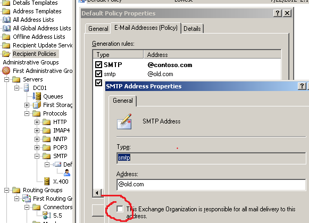
Task: Collapse the Routing Groups node
Action: pos(7,191)
